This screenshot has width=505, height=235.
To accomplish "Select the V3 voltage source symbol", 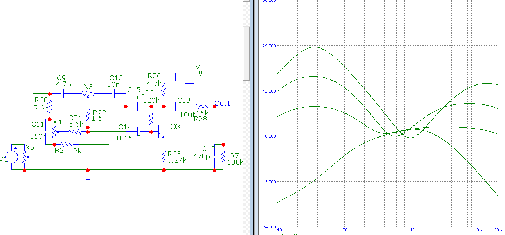I will pos(11,157).
